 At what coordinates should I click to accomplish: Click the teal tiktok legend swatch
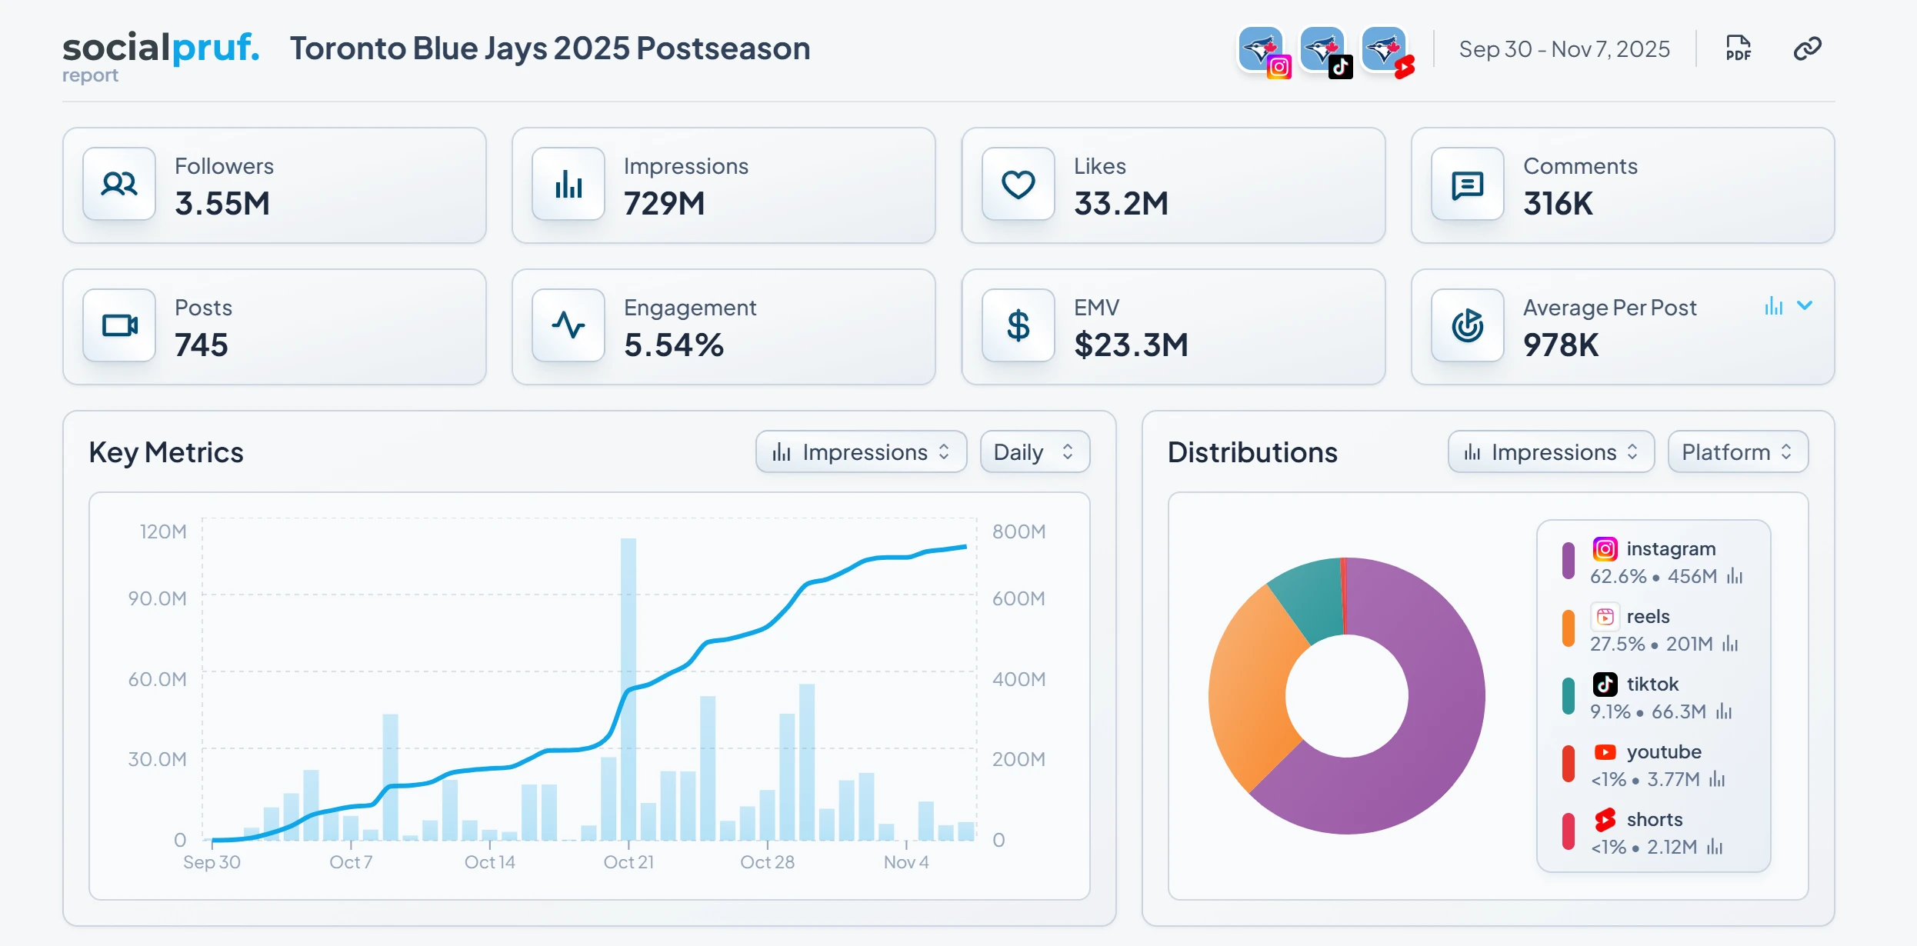point(1569,696)
